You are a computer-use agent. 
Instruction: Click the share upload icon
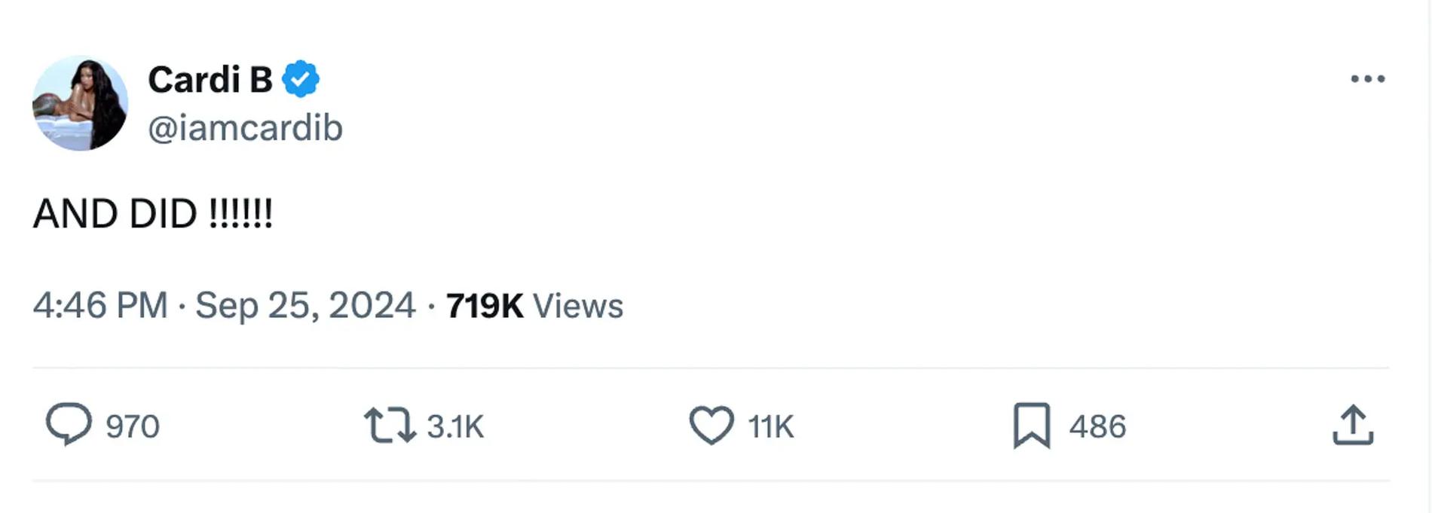pos(1353,426)
